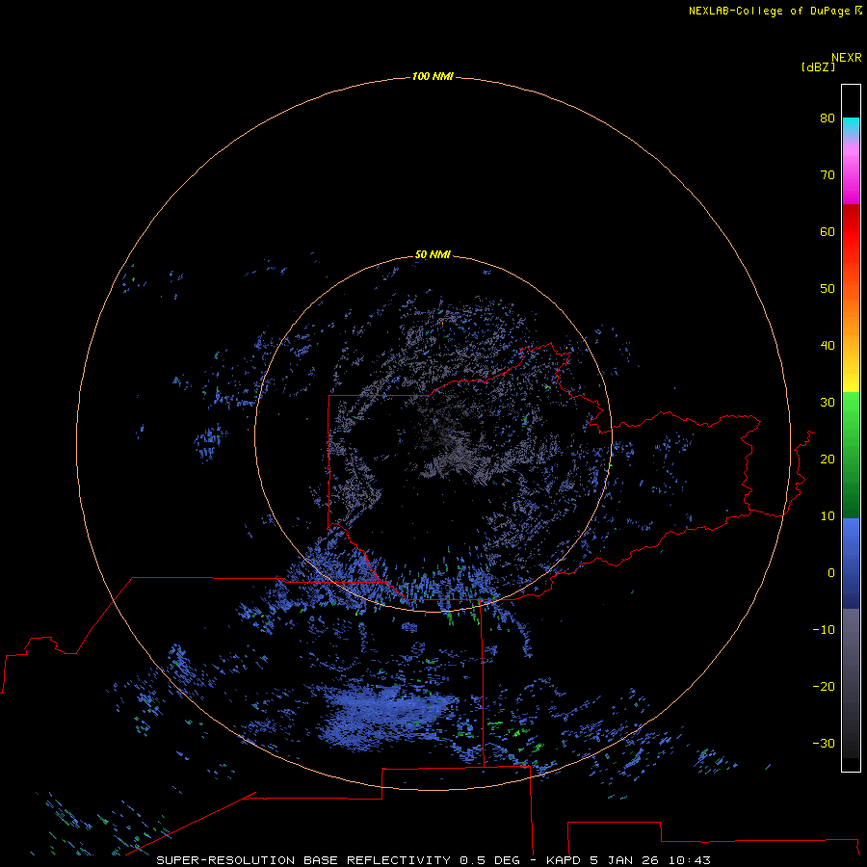The width and height of the screenshot is (867, 867).
Task: Click the -20 dBZ scale value
Action: click(824, 687)
